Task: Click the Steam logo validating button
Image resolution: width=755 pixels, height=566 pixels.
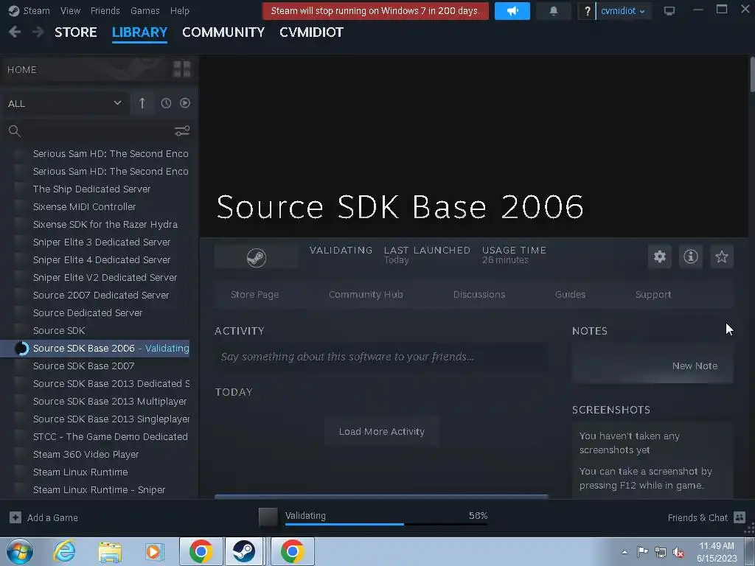Action: (256, 257)
